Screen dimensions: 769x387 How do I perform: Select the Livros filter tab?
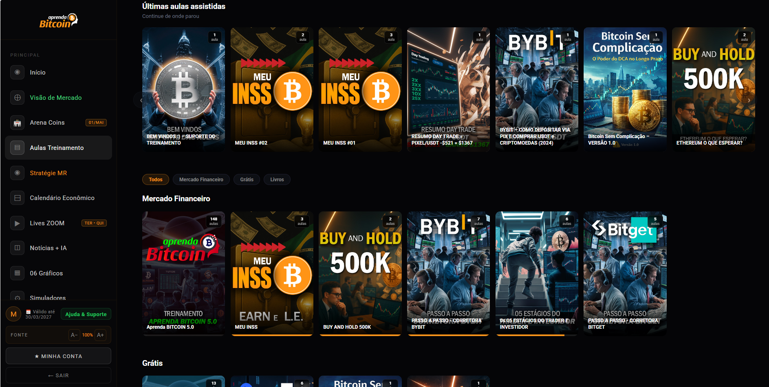coord(277,180)
